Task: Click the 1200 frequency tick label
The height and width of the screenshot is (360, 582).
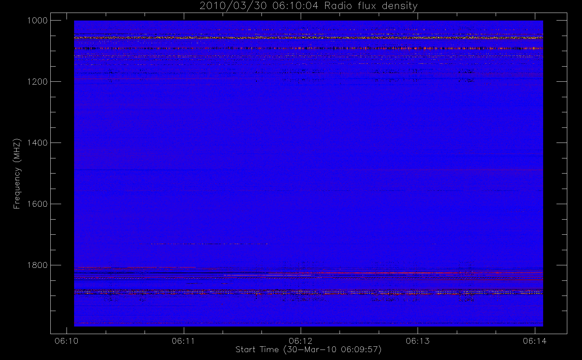Action: (37, 82)
